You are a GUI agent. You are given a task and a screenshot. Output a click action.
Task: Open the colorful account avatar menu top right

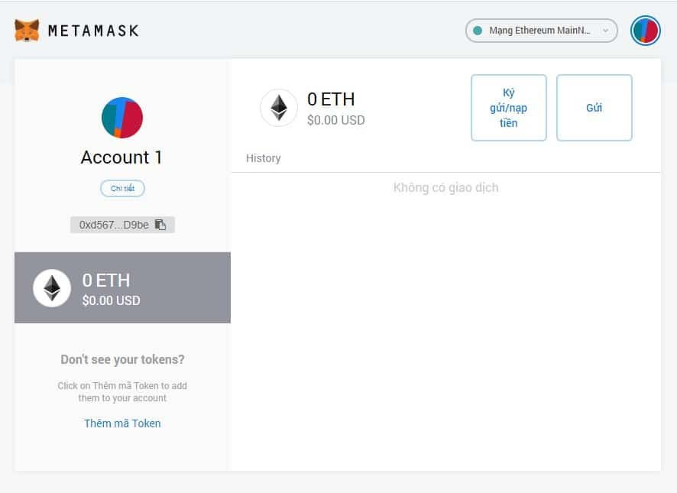point(646,31)
